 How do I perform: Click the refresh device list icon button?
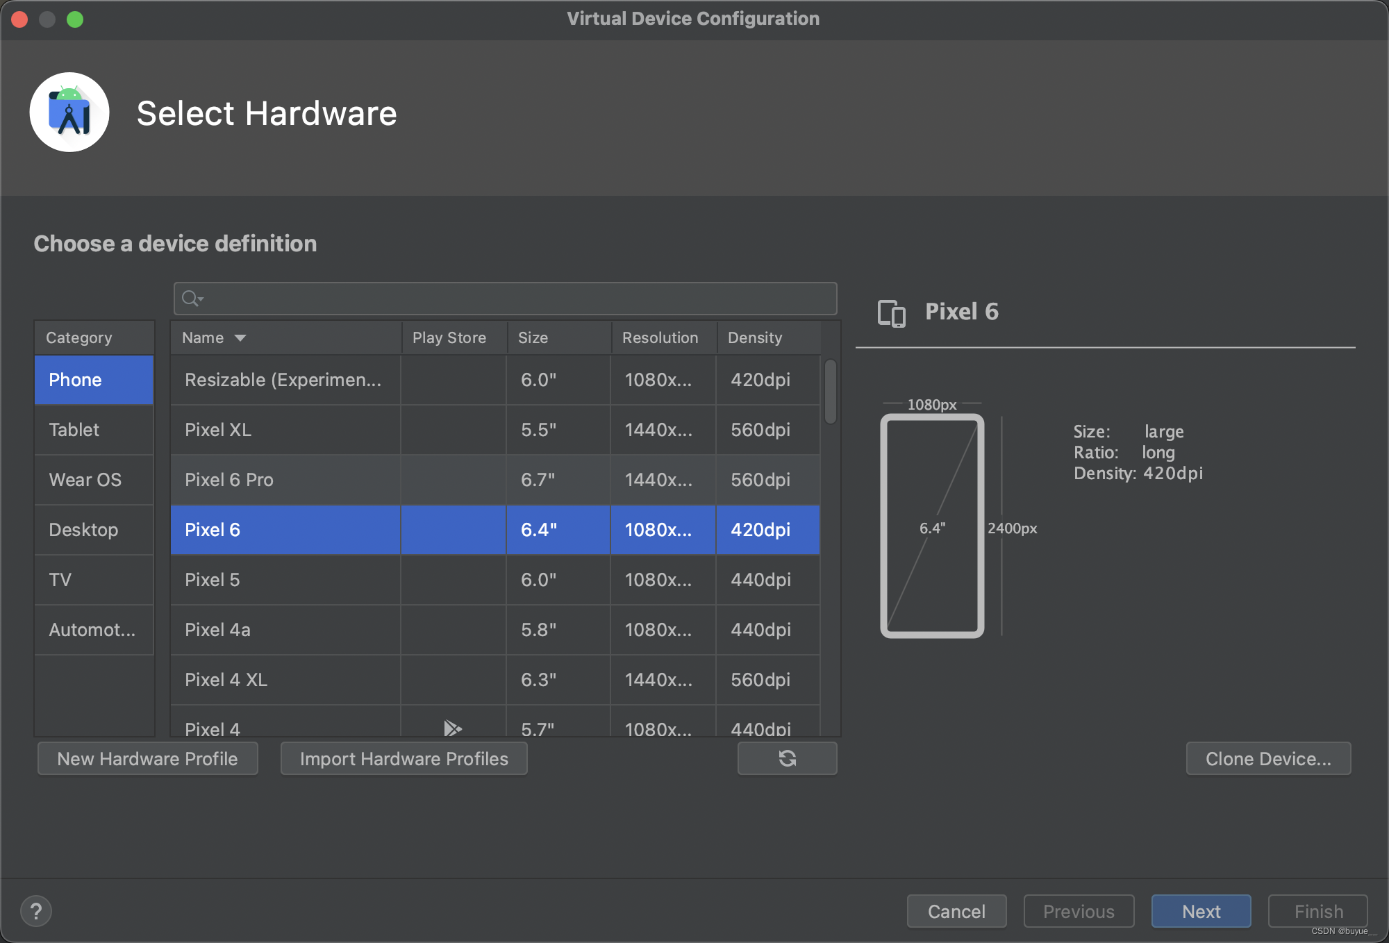tap(787, 758)
